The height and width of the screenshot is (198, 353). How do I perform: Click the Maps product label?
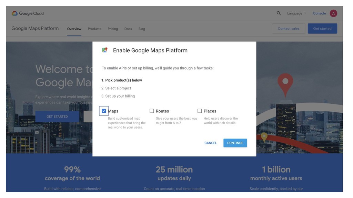coord(113,111)
